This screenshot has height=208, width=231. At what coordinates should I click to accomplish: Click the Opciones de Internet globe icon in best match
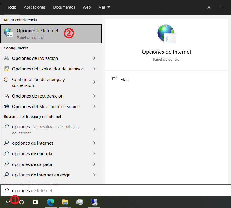(8, 33)
